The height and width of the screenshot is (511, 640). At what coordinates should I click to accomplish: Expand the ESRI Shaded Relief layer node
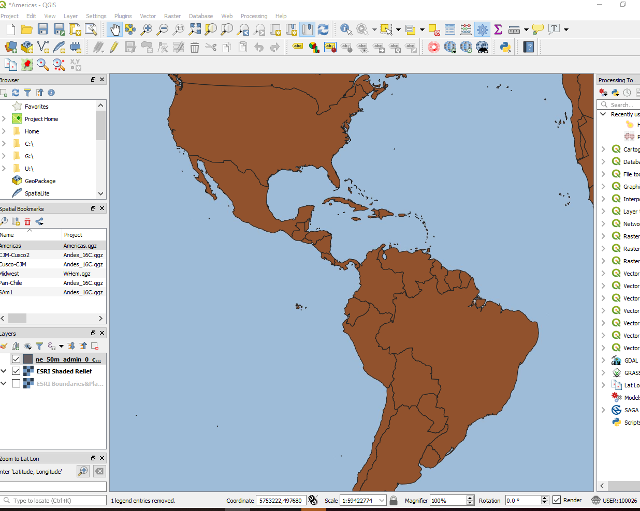[x=4, y=371]
